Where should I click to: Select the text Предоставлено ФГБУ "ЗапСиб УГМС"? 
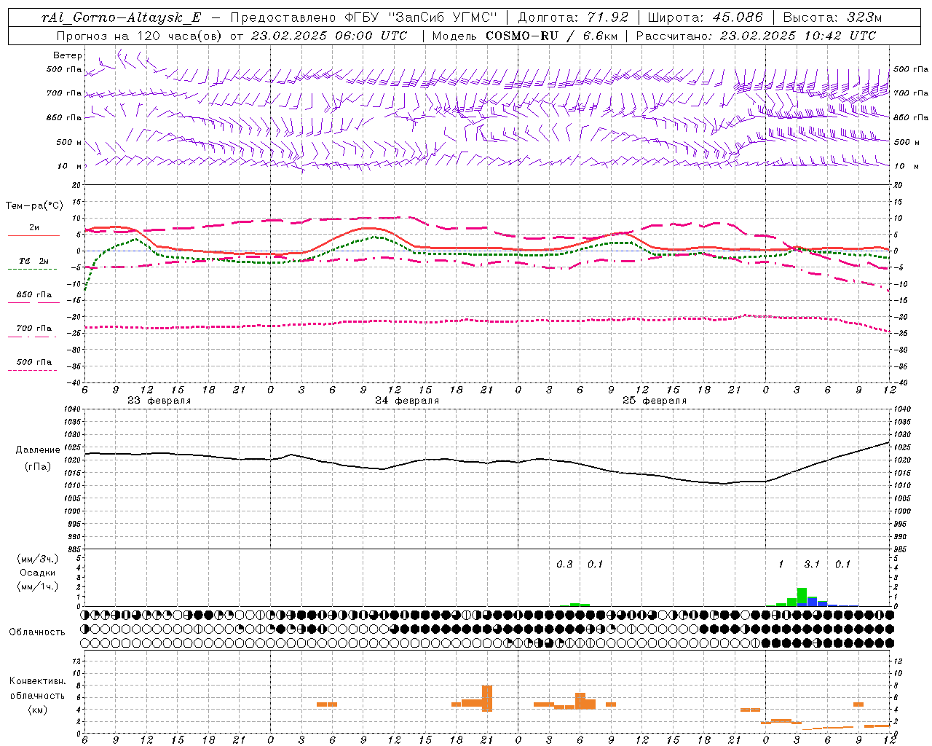pyautogui.click(x=364, y=18)
